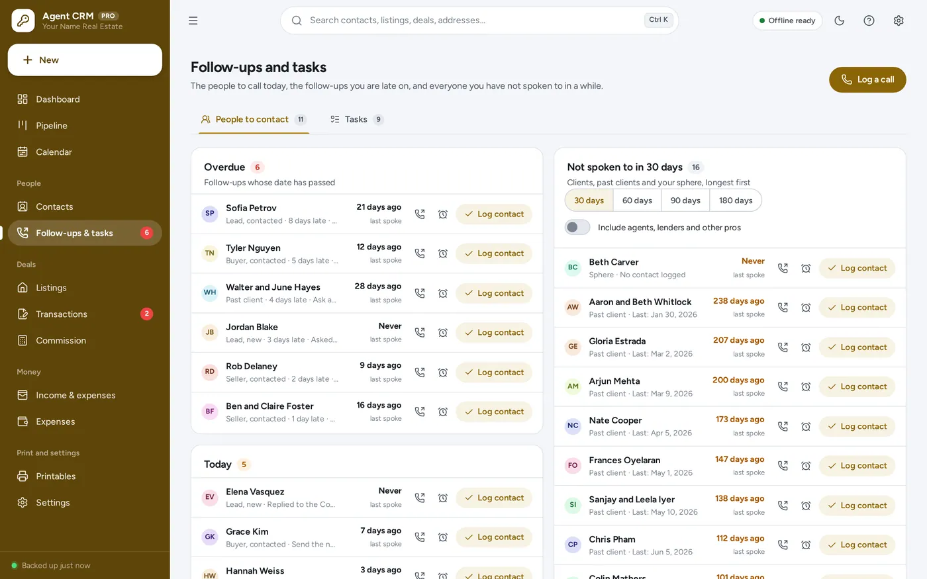Open Income & expenses in sidebar
Screen dimensions: 927x579
pyautogui.click(x=85, y=396)
